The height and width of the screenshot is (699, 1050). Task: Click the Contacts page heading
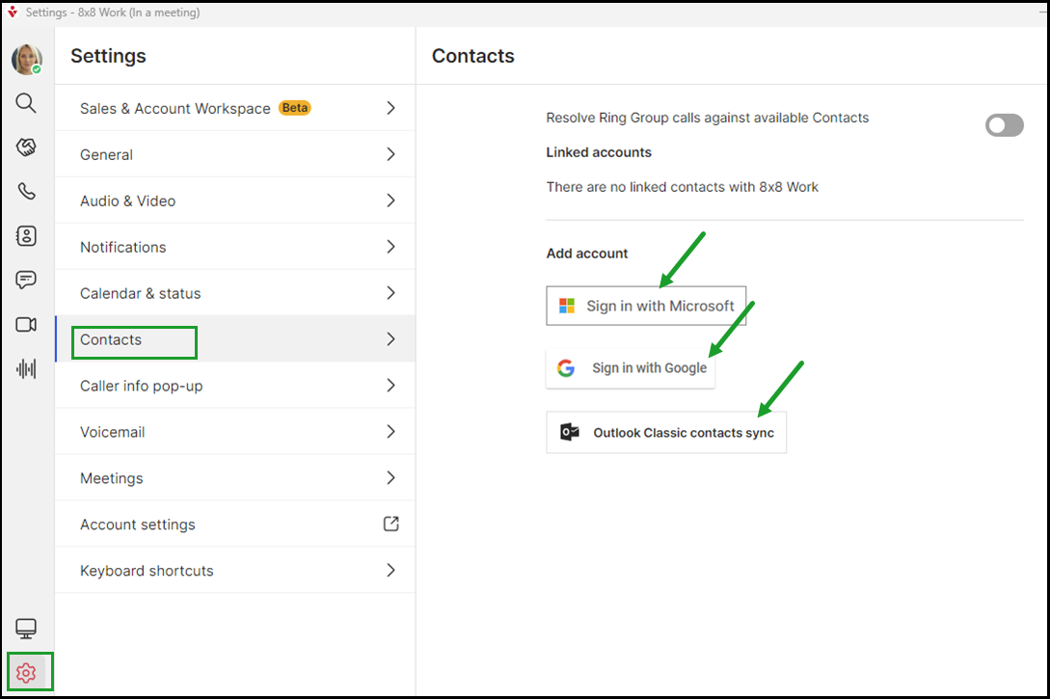click(x=473, y=56)
